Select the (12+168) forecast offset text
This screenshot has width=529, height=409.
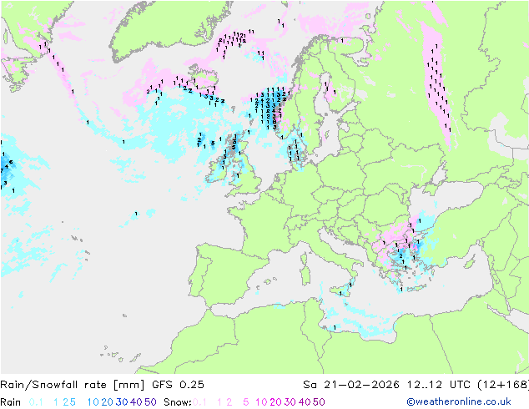[x=503, y=384]
